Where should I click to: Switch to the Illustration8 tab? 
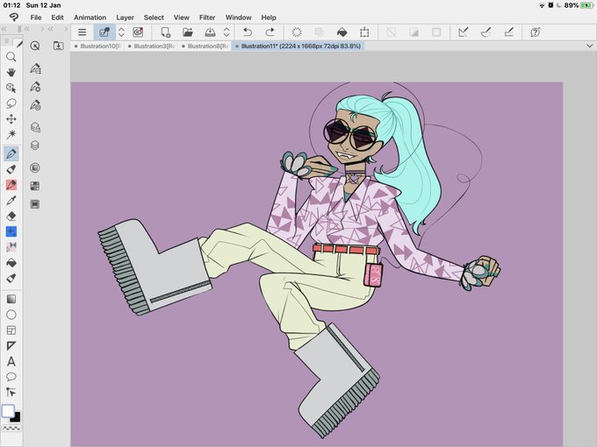point(205,46)
